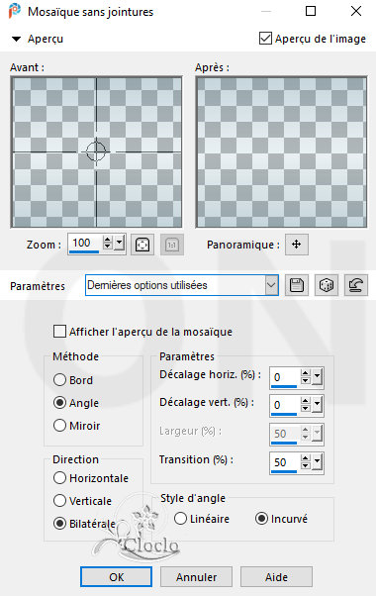Click the Décalage horiz. value field
Screen dimensions: 376x596
285,377
